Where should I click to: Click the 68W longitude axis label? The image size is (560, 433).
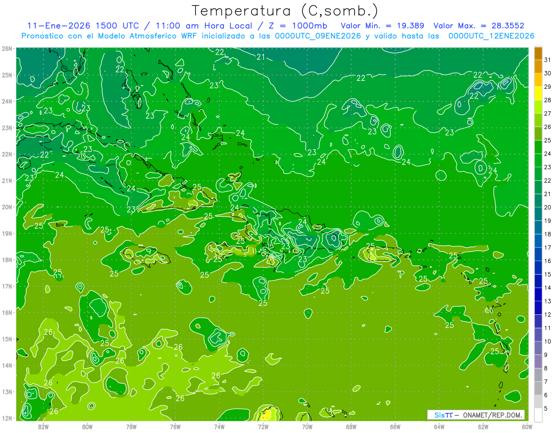[x=351, y=426]
